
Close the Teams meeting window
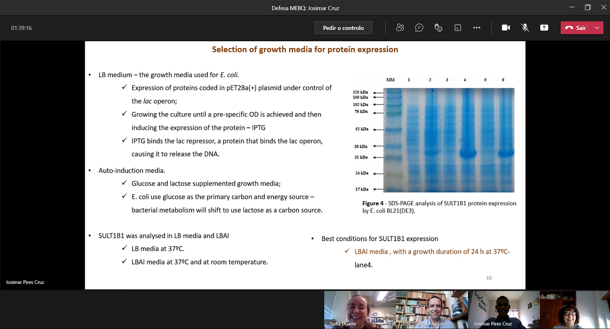coord(603,8)
